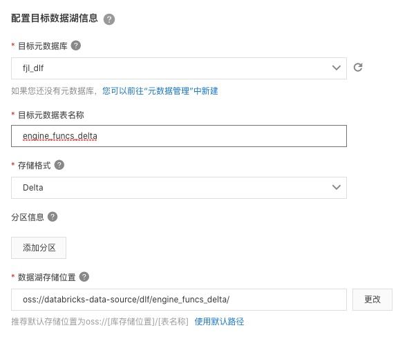Click the chevron arrow of Delta selector
This screenshot has width=416, height=339.
coord(337,187)
